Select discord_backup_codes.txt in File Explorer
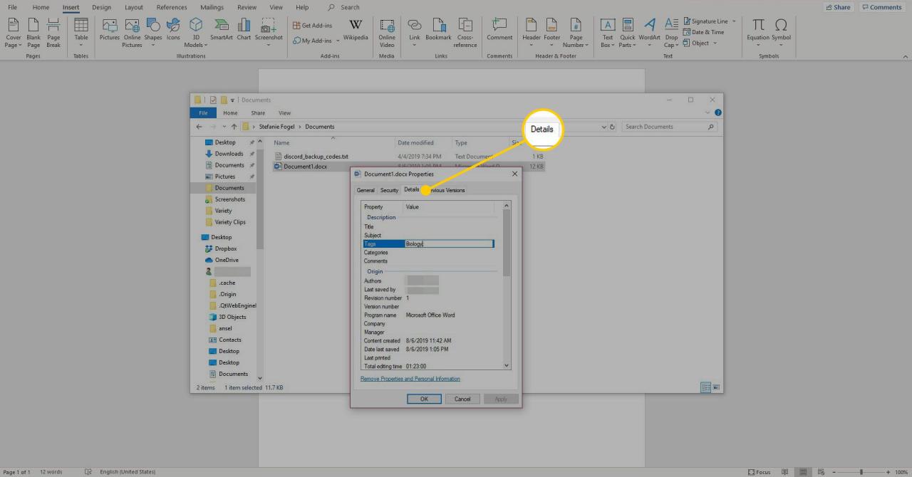The height and width of the screenshot is (477, 912). click(x=316, y=156)
